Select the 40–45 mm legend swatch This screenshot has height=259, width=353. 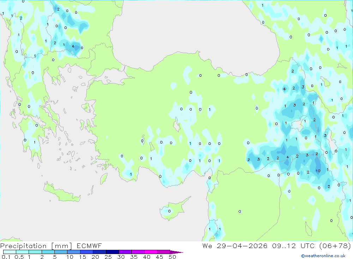[151, 252]
